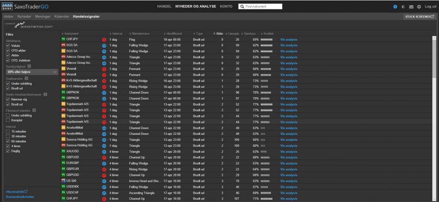Viewport: 439px width, 202px height.
Task: Click info icon next to Grafmønstre
Action: [x=26, y=78]
